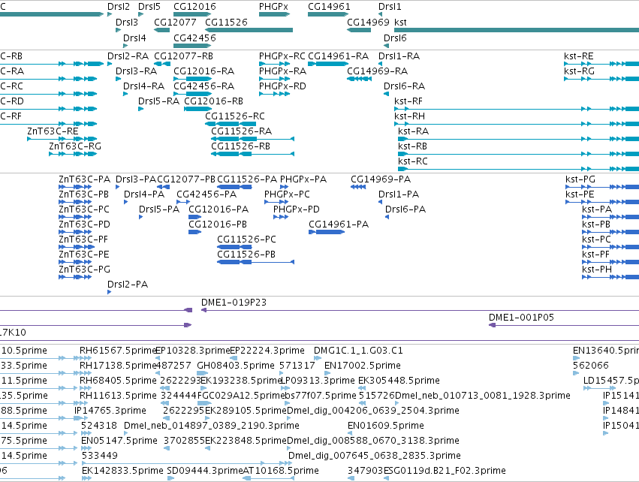Select the Drsl6 gene label
This screenshot has height=482, width=639.
coord(395,38)
